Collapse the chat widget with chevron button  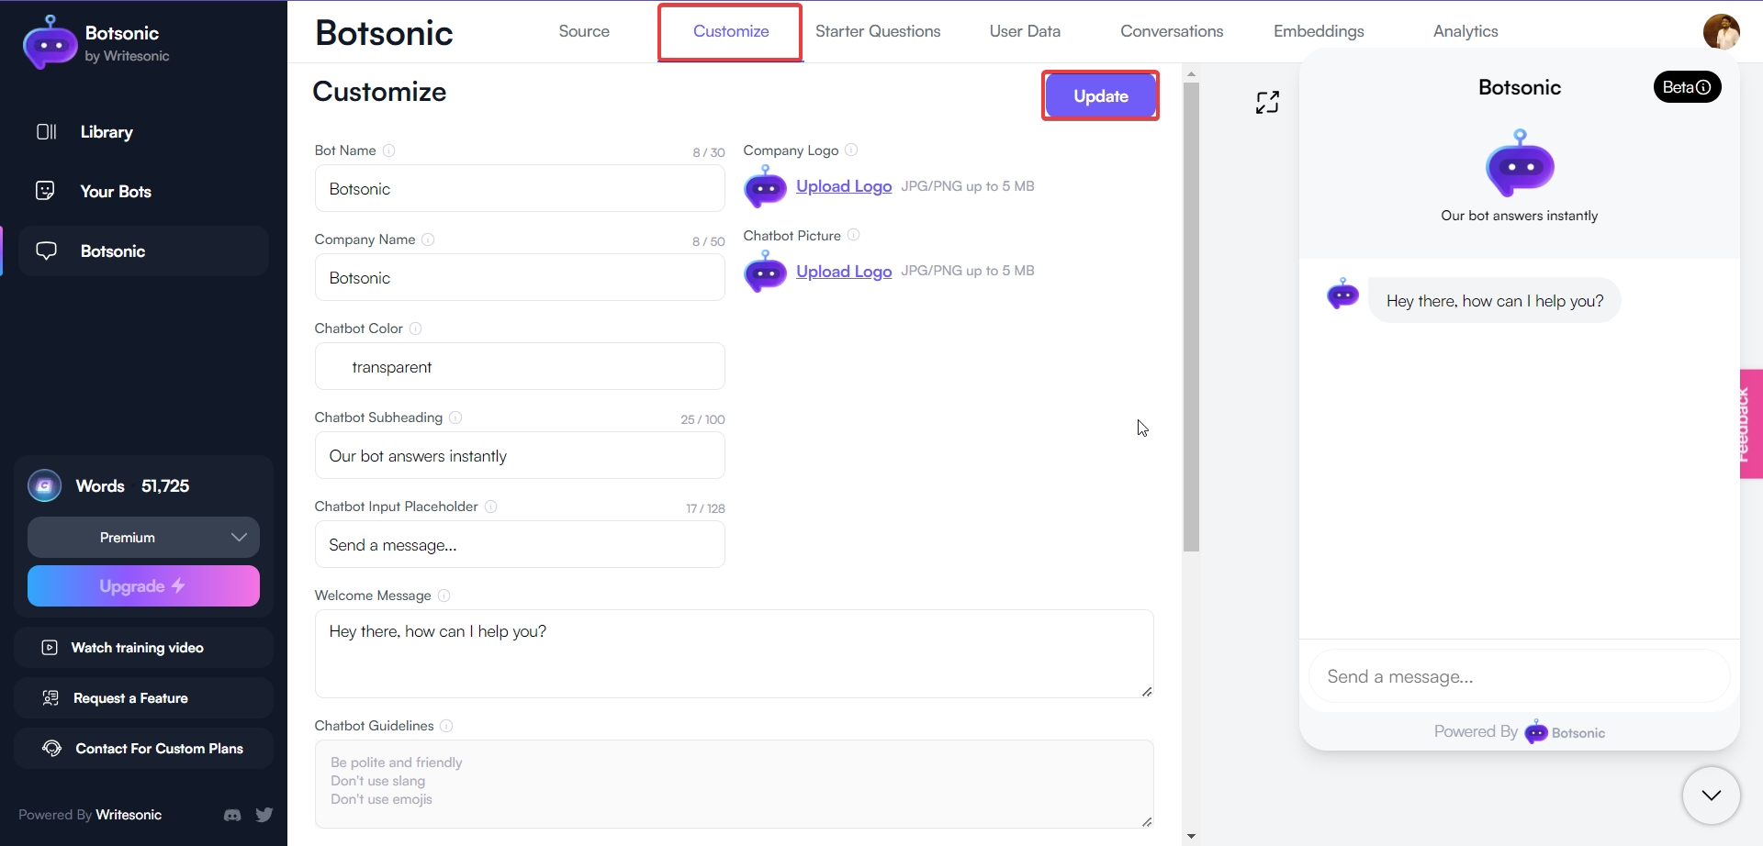coord(1711,796)
